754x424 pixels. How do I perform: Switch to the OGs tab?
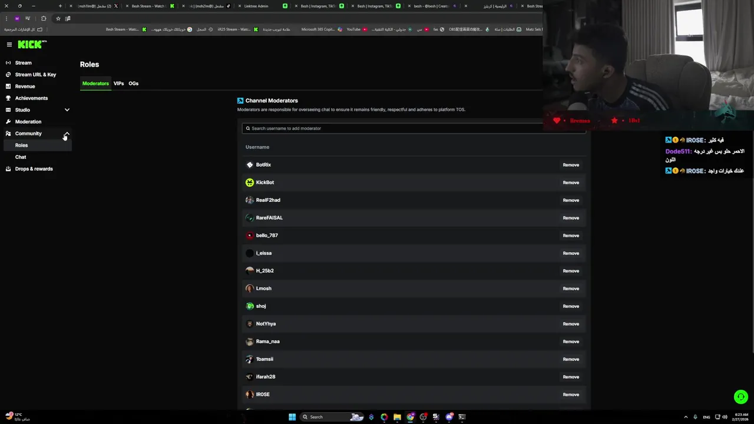click(x=134, y=84)
